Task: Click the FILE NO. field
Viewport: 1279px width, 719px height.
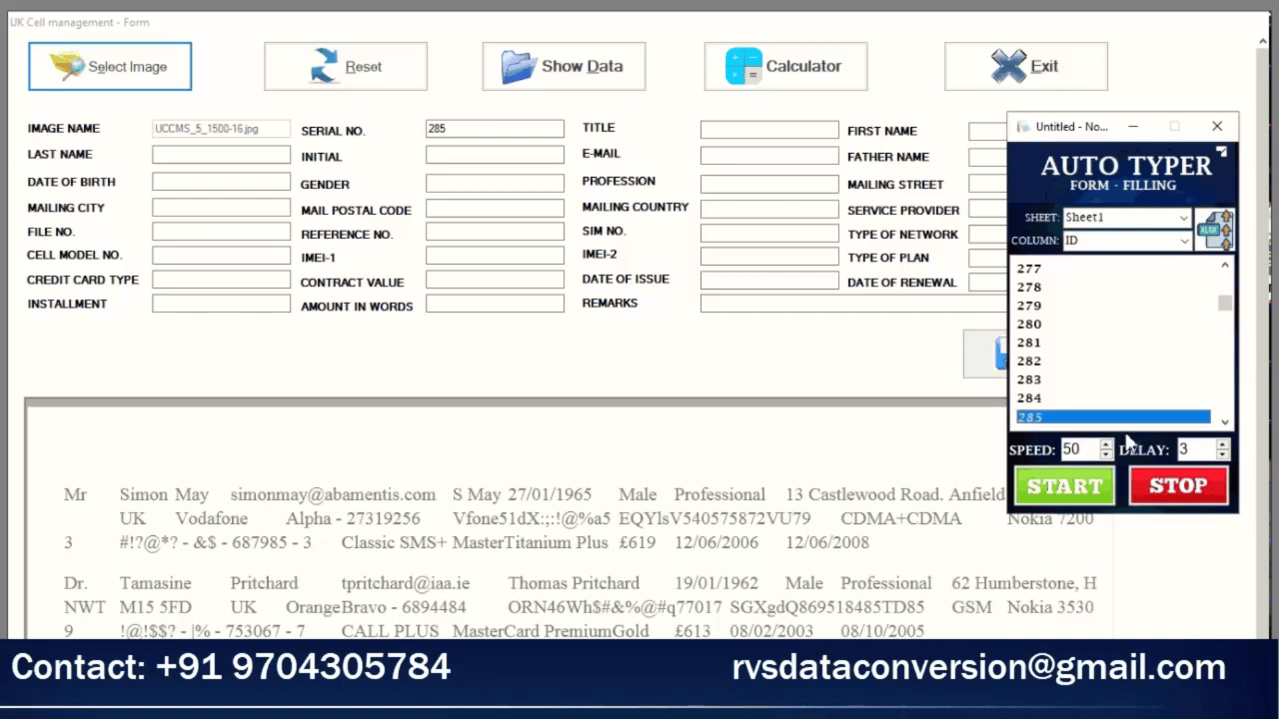Action: pyautogui.click(x=221, y=231)
